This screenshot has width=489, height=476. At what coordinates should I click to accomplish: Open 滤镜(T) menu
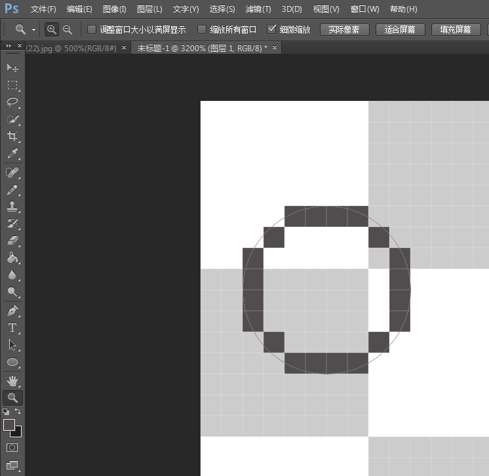258,9
